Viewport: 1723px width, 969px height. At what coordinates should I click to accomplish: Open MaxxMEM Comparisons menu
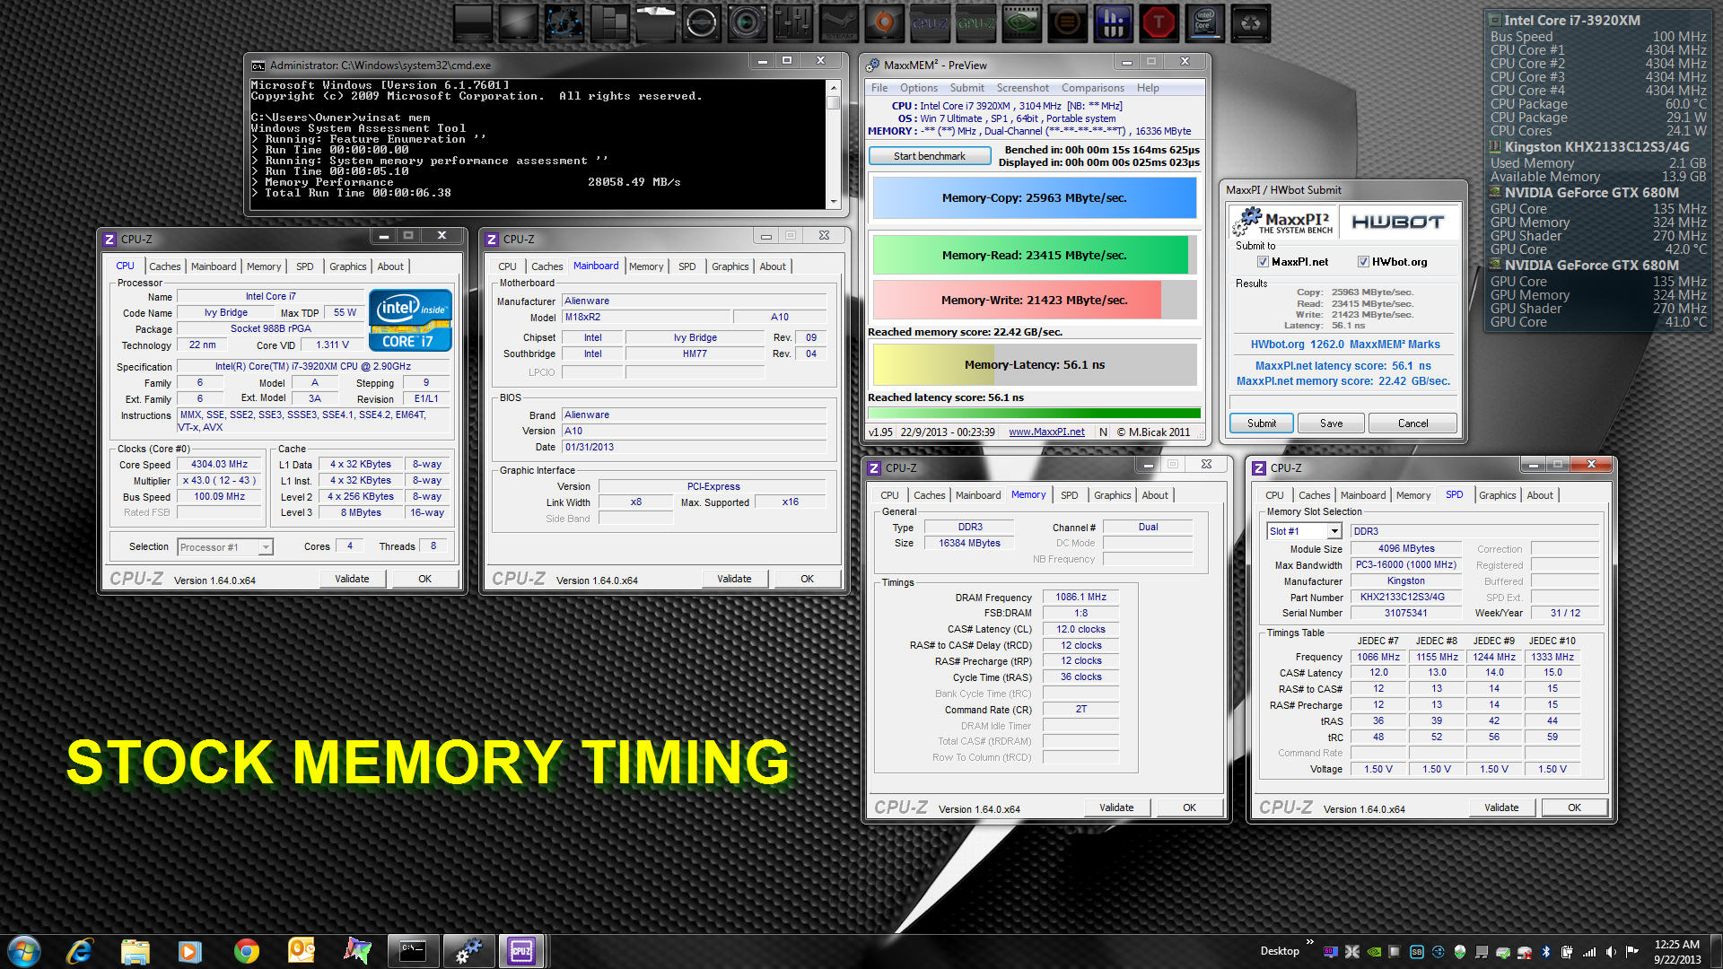click(x=1092, y=88)
